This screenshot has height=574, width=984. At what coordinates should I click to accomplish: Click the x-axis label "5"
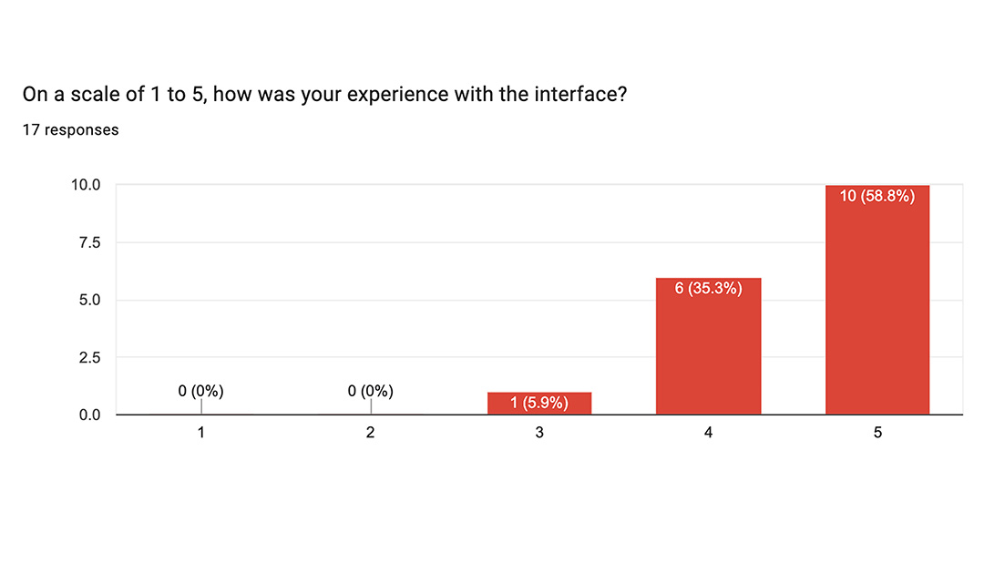877,434
